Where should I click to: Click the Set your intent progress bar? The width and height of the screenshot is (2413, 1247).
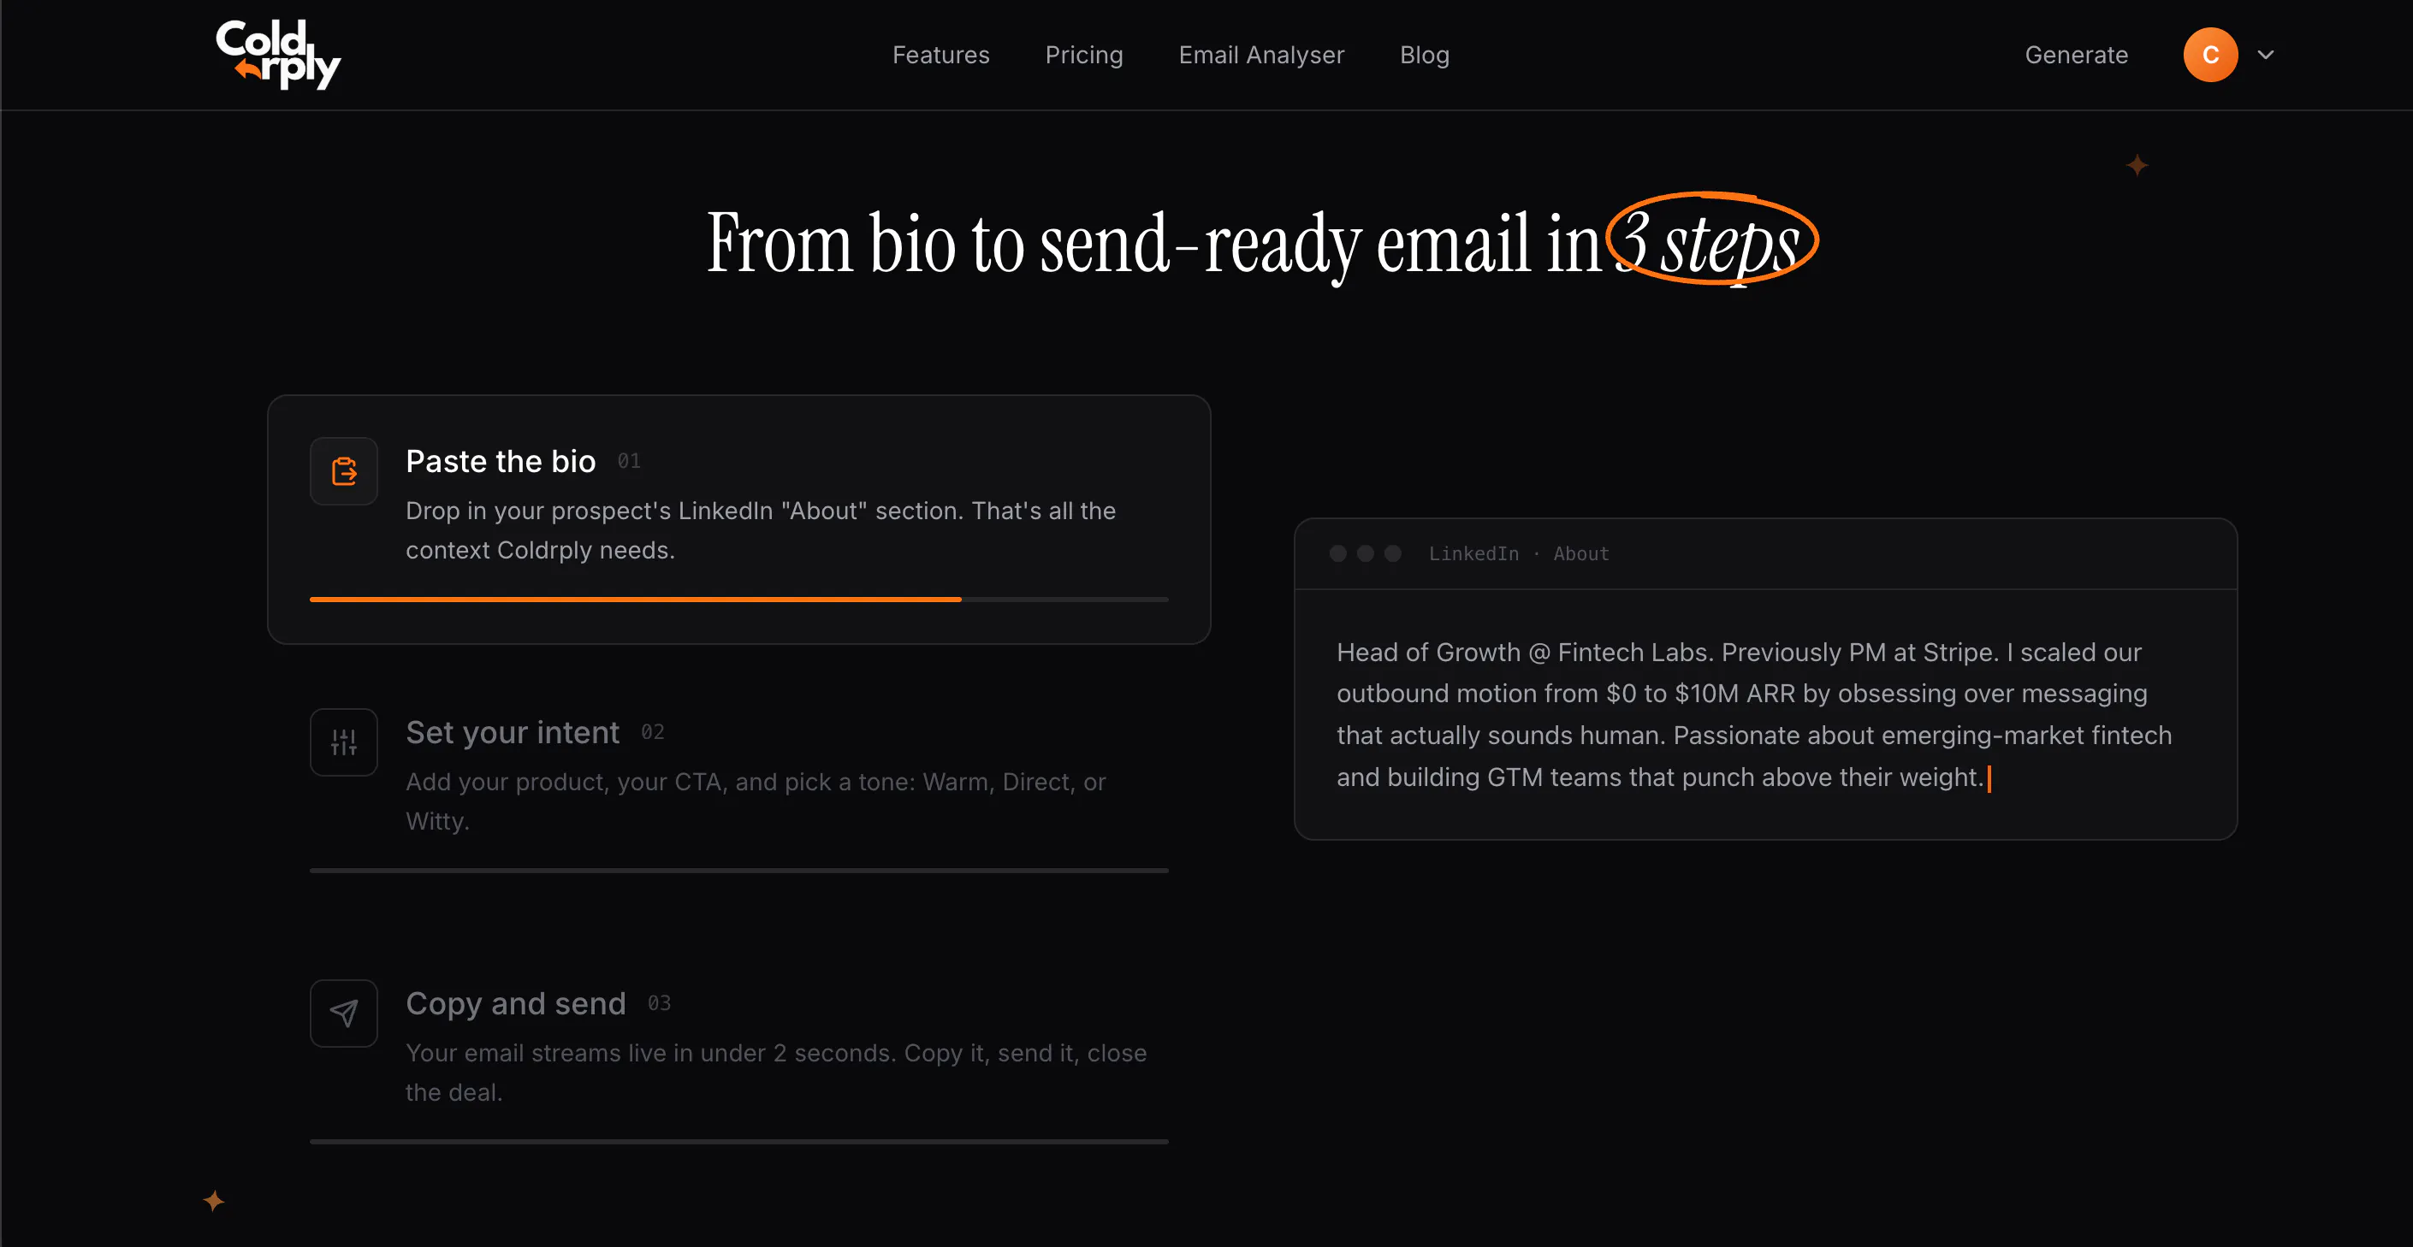click(x=739, y=871)
